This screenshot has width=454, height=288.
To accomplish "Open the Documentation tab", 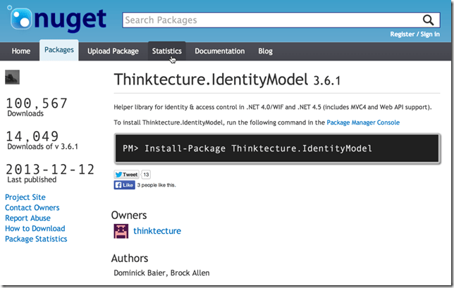I will pos(219,51).
